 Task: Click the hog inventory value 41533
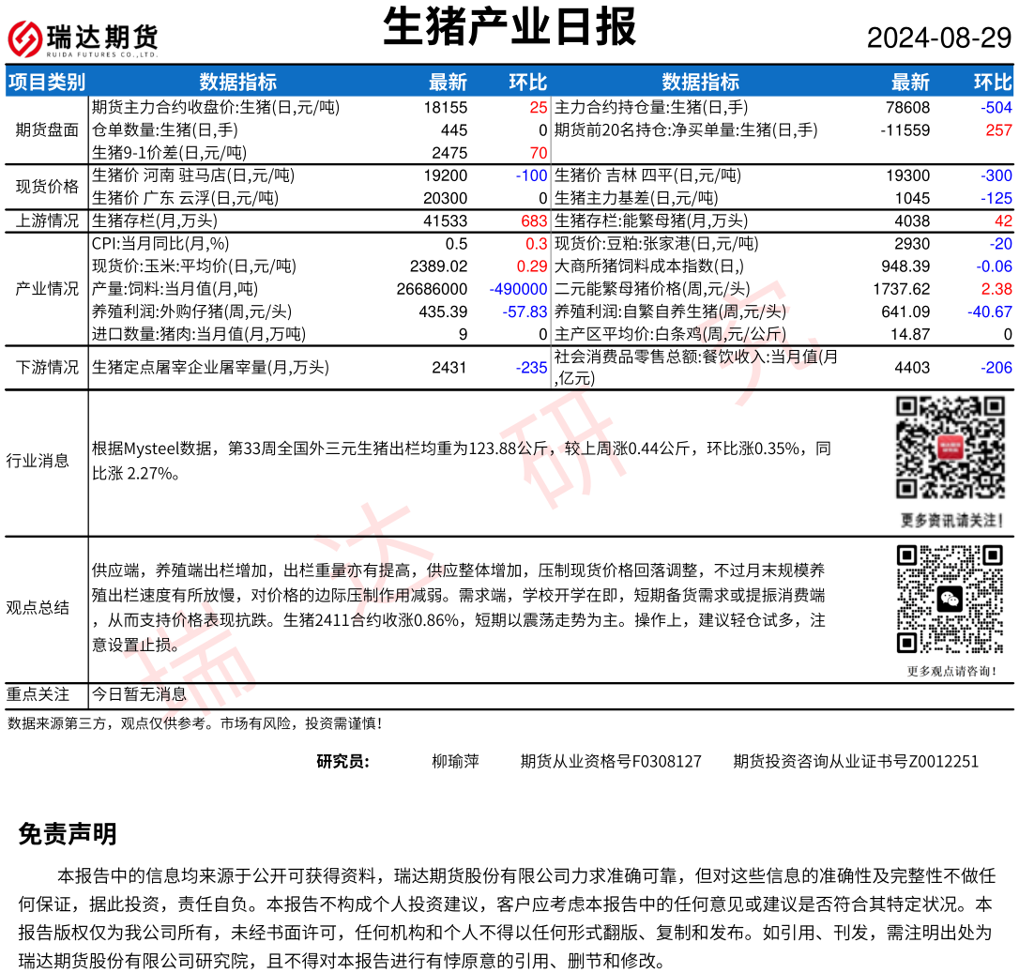[x=445, y=221]
